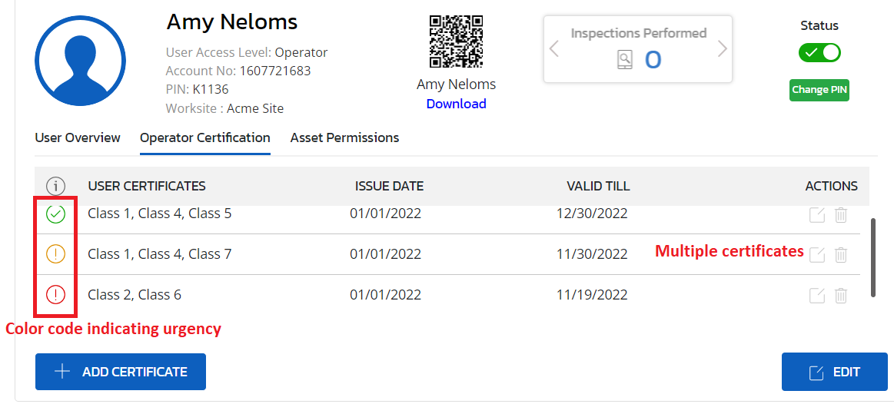Toggle the user Status switch
This screenshot has height=404, width=894.
[x=819, y=53]
